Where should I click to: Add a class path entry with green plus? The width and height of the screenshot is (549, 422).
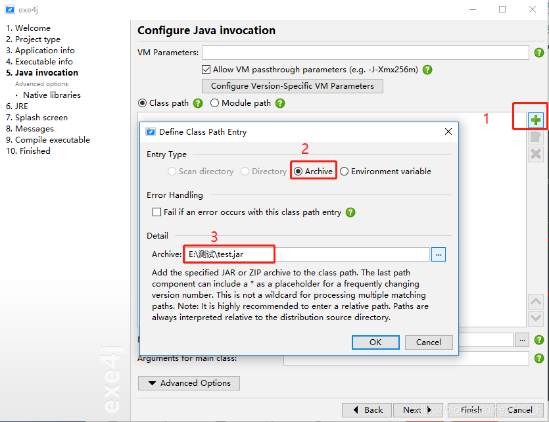pyautogui.click(x=535, y=120)
